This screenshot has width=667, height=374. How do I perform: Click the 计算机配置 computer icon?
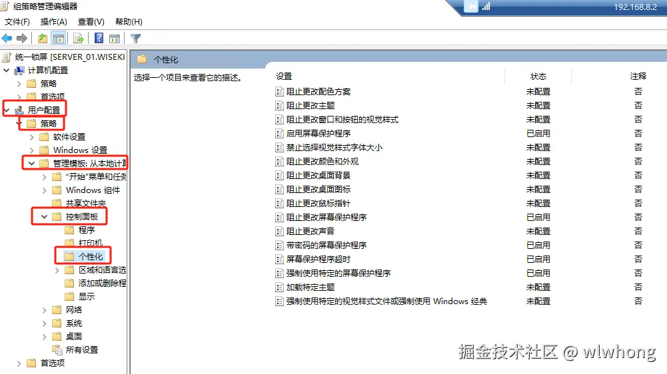coord(19,70)
